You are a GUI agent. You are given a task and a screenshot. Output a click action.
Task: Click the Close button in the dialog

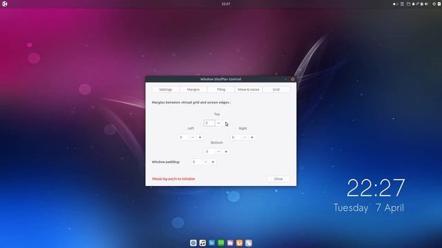pos(278,179)
